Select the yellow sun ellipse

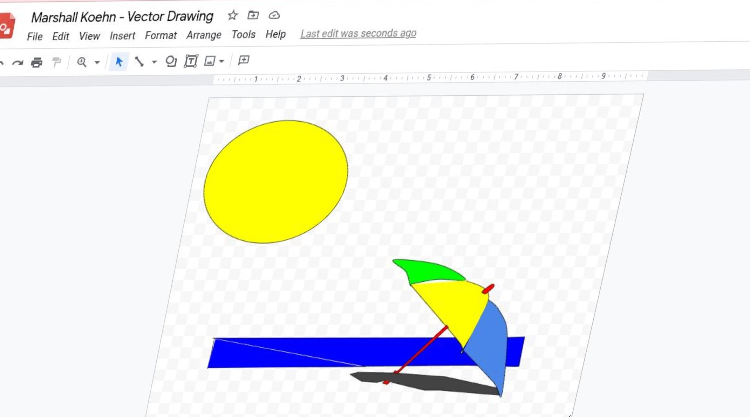tap(275, 182)
